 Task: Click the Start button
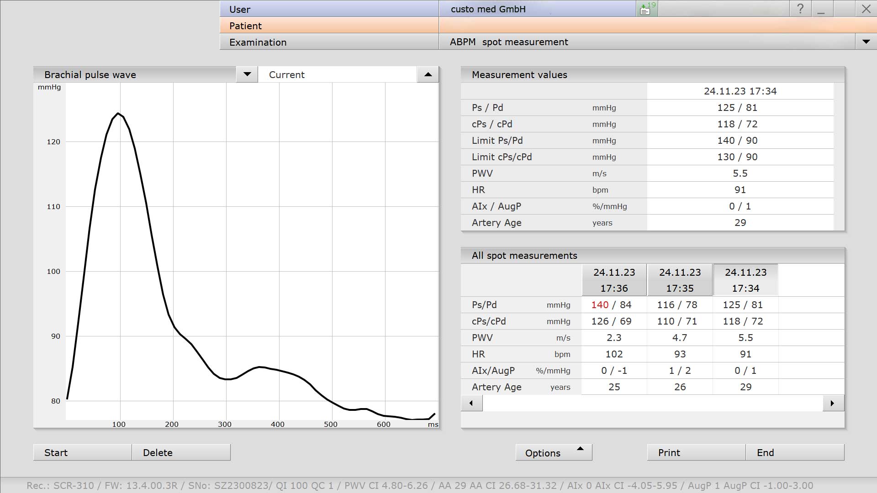82,452
